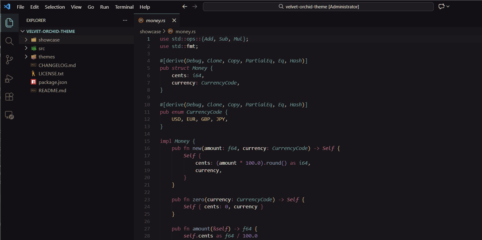Open the Help menu
This screenshot has height=240, width=482.
(x=145, y=7)
